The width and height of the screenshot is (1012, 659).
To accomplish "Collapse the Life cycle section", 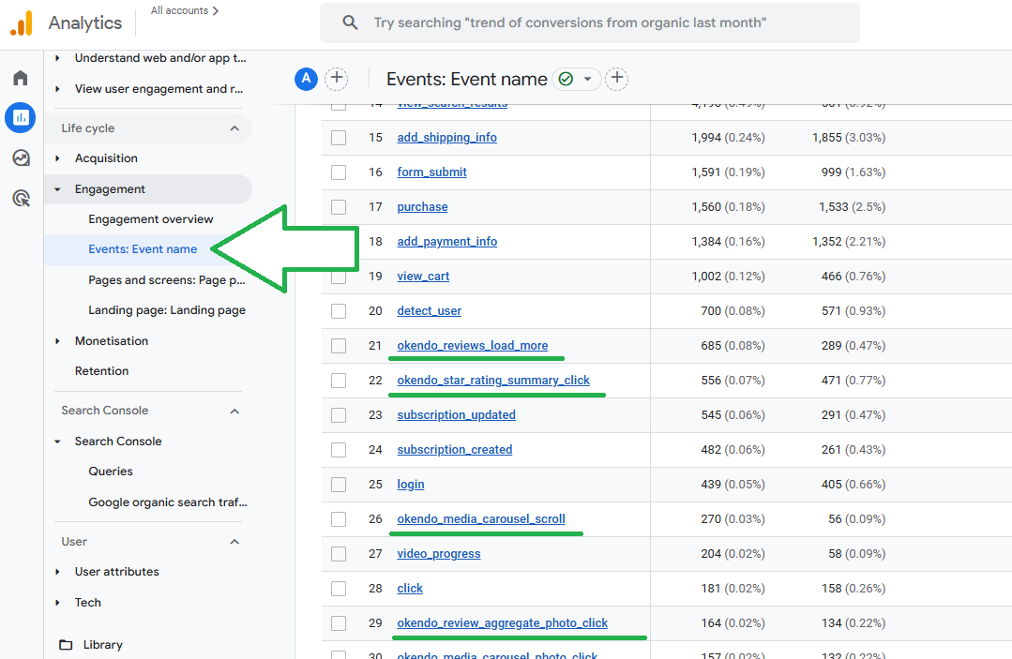I will click(x=234, y=128).
